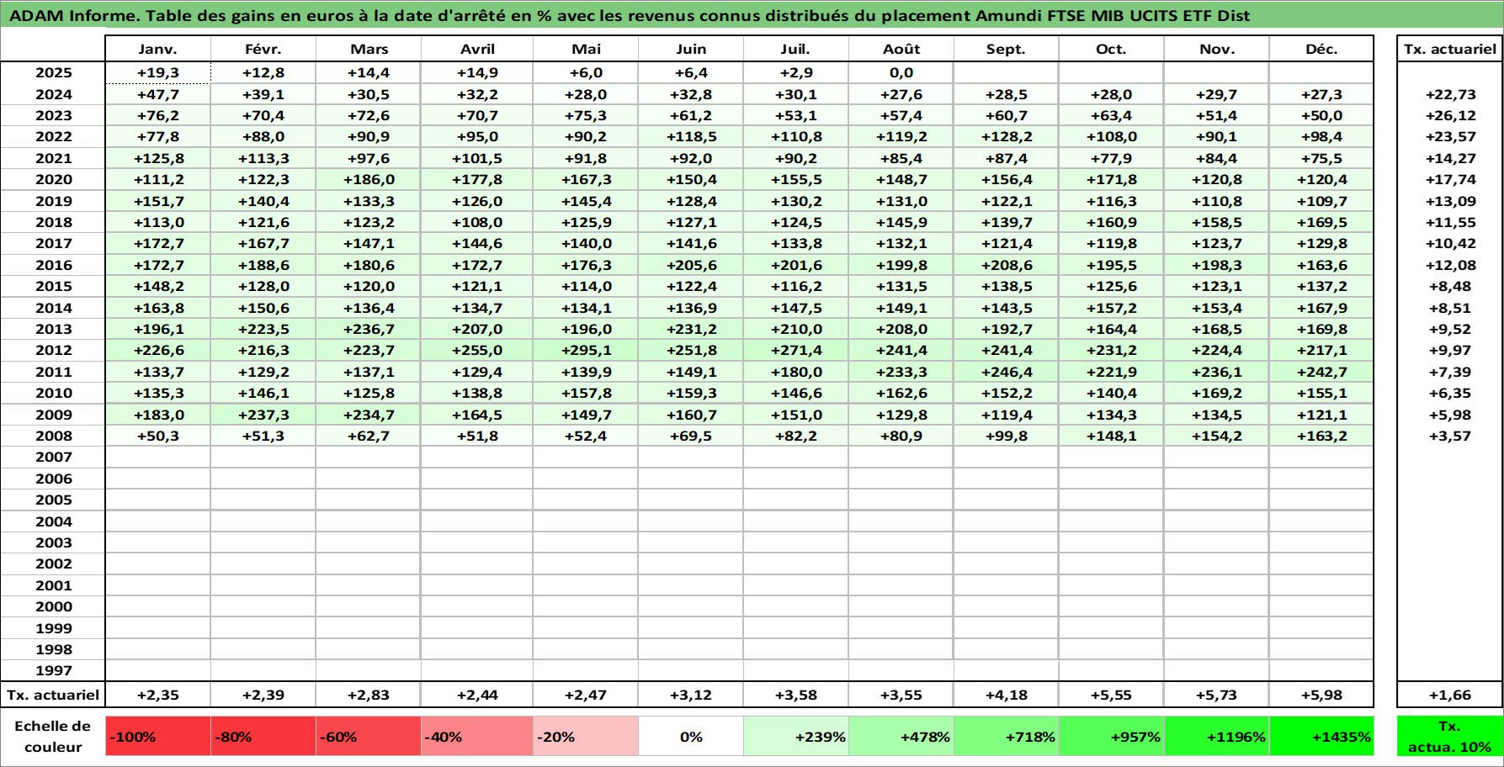Select the Févr. column header
The width and height of the screenshot is (1504, 767).
(x=263, y=49)
